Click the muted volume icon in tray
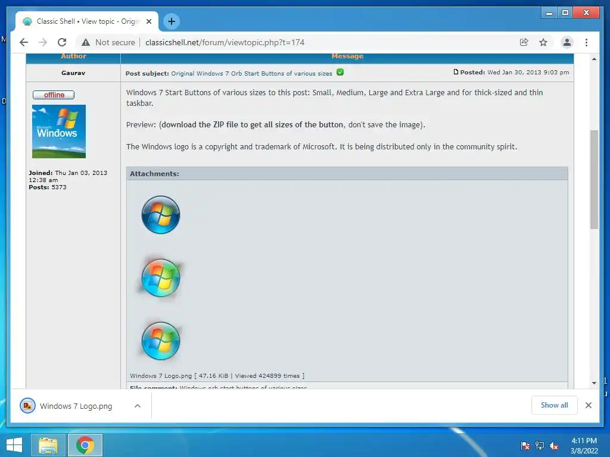610x457 pixels. tap(554, 446)
